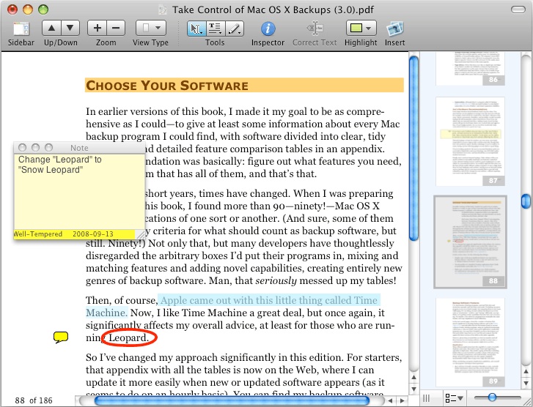This screenshot has width=533, height=407.
Task: Click the document horizontal scrollbar thumb
Action: [x=232, y=400]
